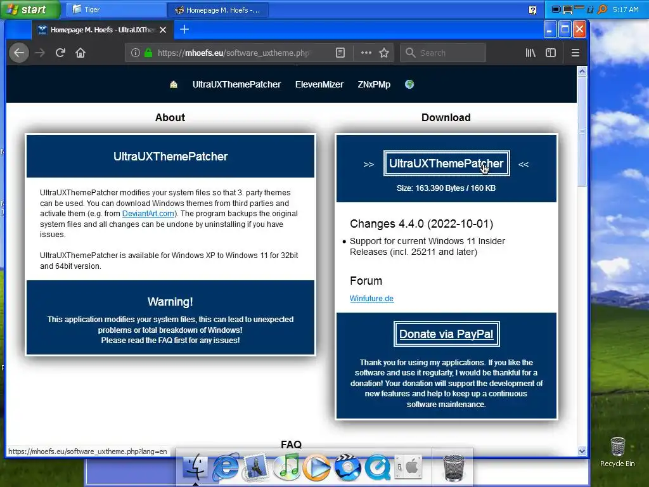Go back to the previous page
Screen dimensions: 649x487
pos(19,53)
